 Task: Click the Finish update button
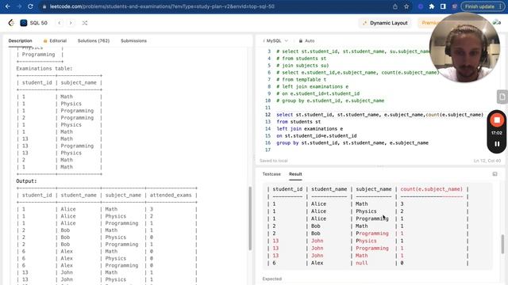[479, 6]
